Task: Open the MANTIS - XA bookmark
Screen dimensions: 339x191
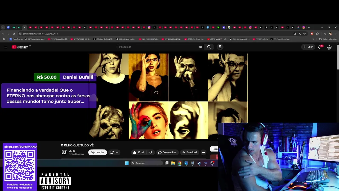Action: click(217, 39)
